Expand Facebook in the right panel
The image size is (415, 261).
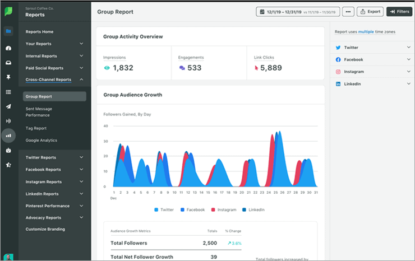409,60
